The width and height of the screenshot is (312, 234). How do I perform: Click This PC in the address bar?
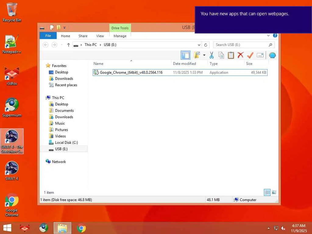coord(91,45)
